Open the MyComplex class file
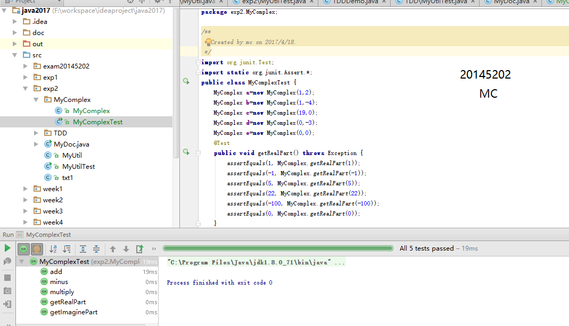The width and height of the screenshot is (569, 326). pyautogui.click(x=91, y=111)
